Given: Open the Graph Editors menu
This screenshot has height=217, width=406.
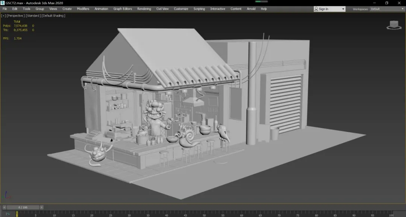Looking at the screenshot, I should [x=123, y=9].
